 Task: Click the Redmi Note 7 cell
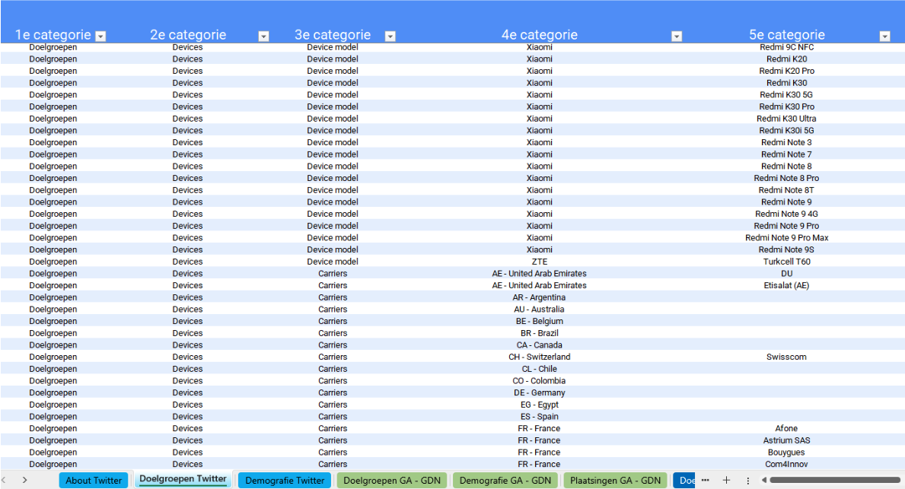click(x=787, y=154)
